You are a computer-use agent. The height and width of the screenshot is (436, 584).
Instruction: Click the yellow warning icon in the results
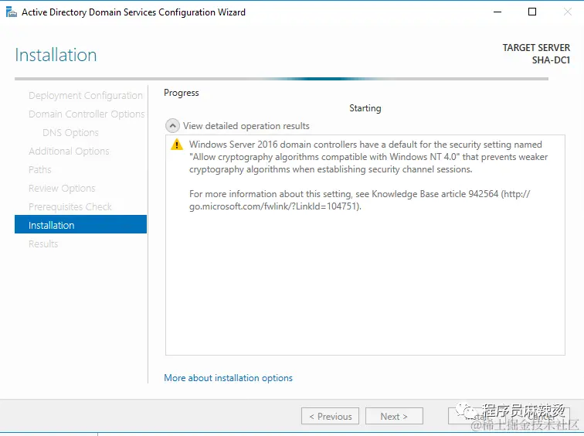click(177, 145)
